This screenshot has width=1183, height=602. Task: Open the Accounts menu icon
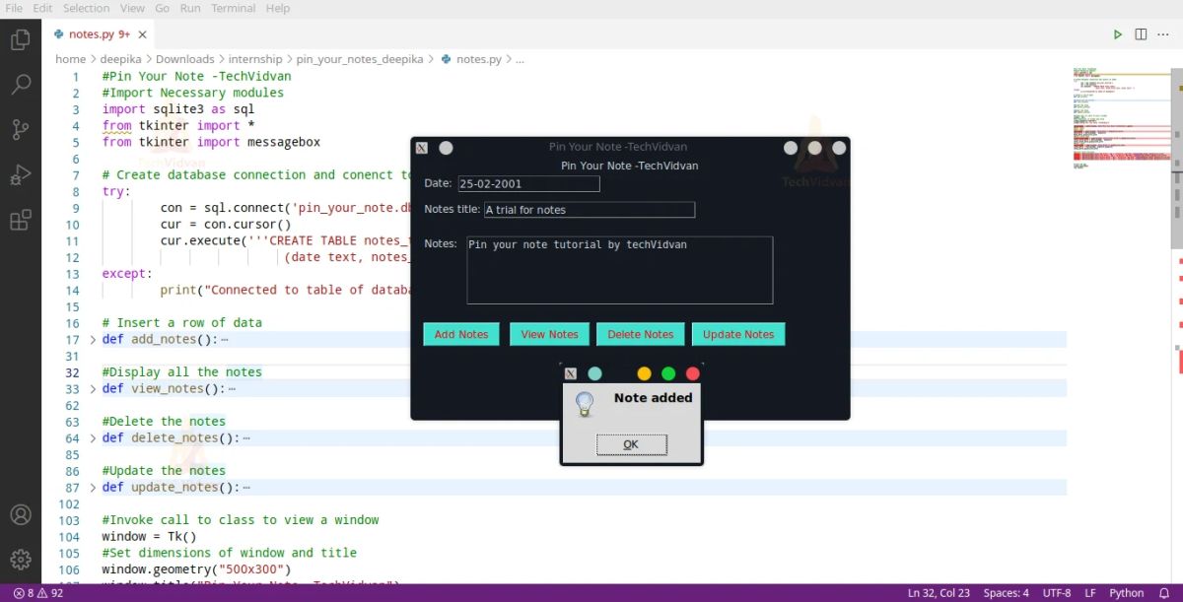point(20,514)
